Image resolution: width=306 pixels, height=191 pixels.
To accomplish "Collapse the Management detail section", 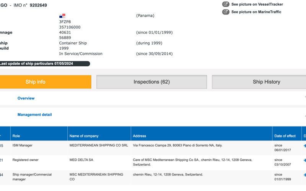I will tap(35, 114).
